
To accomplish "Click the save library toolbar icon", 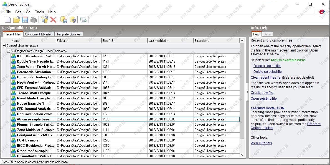I will [x=64, y=20].
